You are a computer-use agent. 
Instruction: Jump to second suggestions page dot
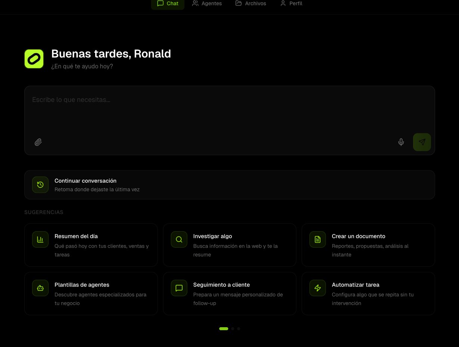pos(233,329)
